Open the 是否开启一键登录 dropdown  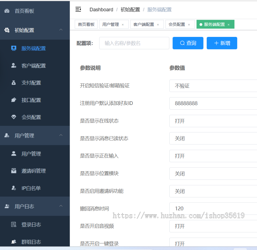[x=213, y=242]
